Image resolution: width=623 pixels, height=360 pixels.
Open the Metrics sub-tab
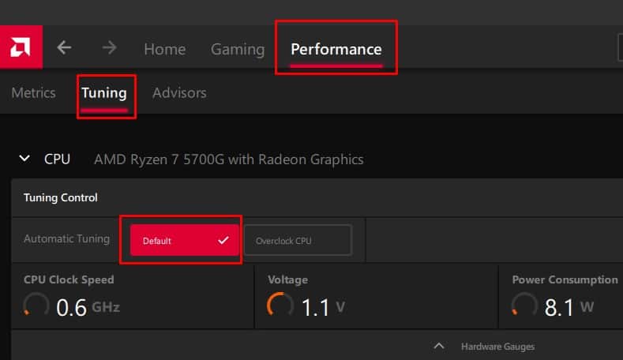coord(33,93)
